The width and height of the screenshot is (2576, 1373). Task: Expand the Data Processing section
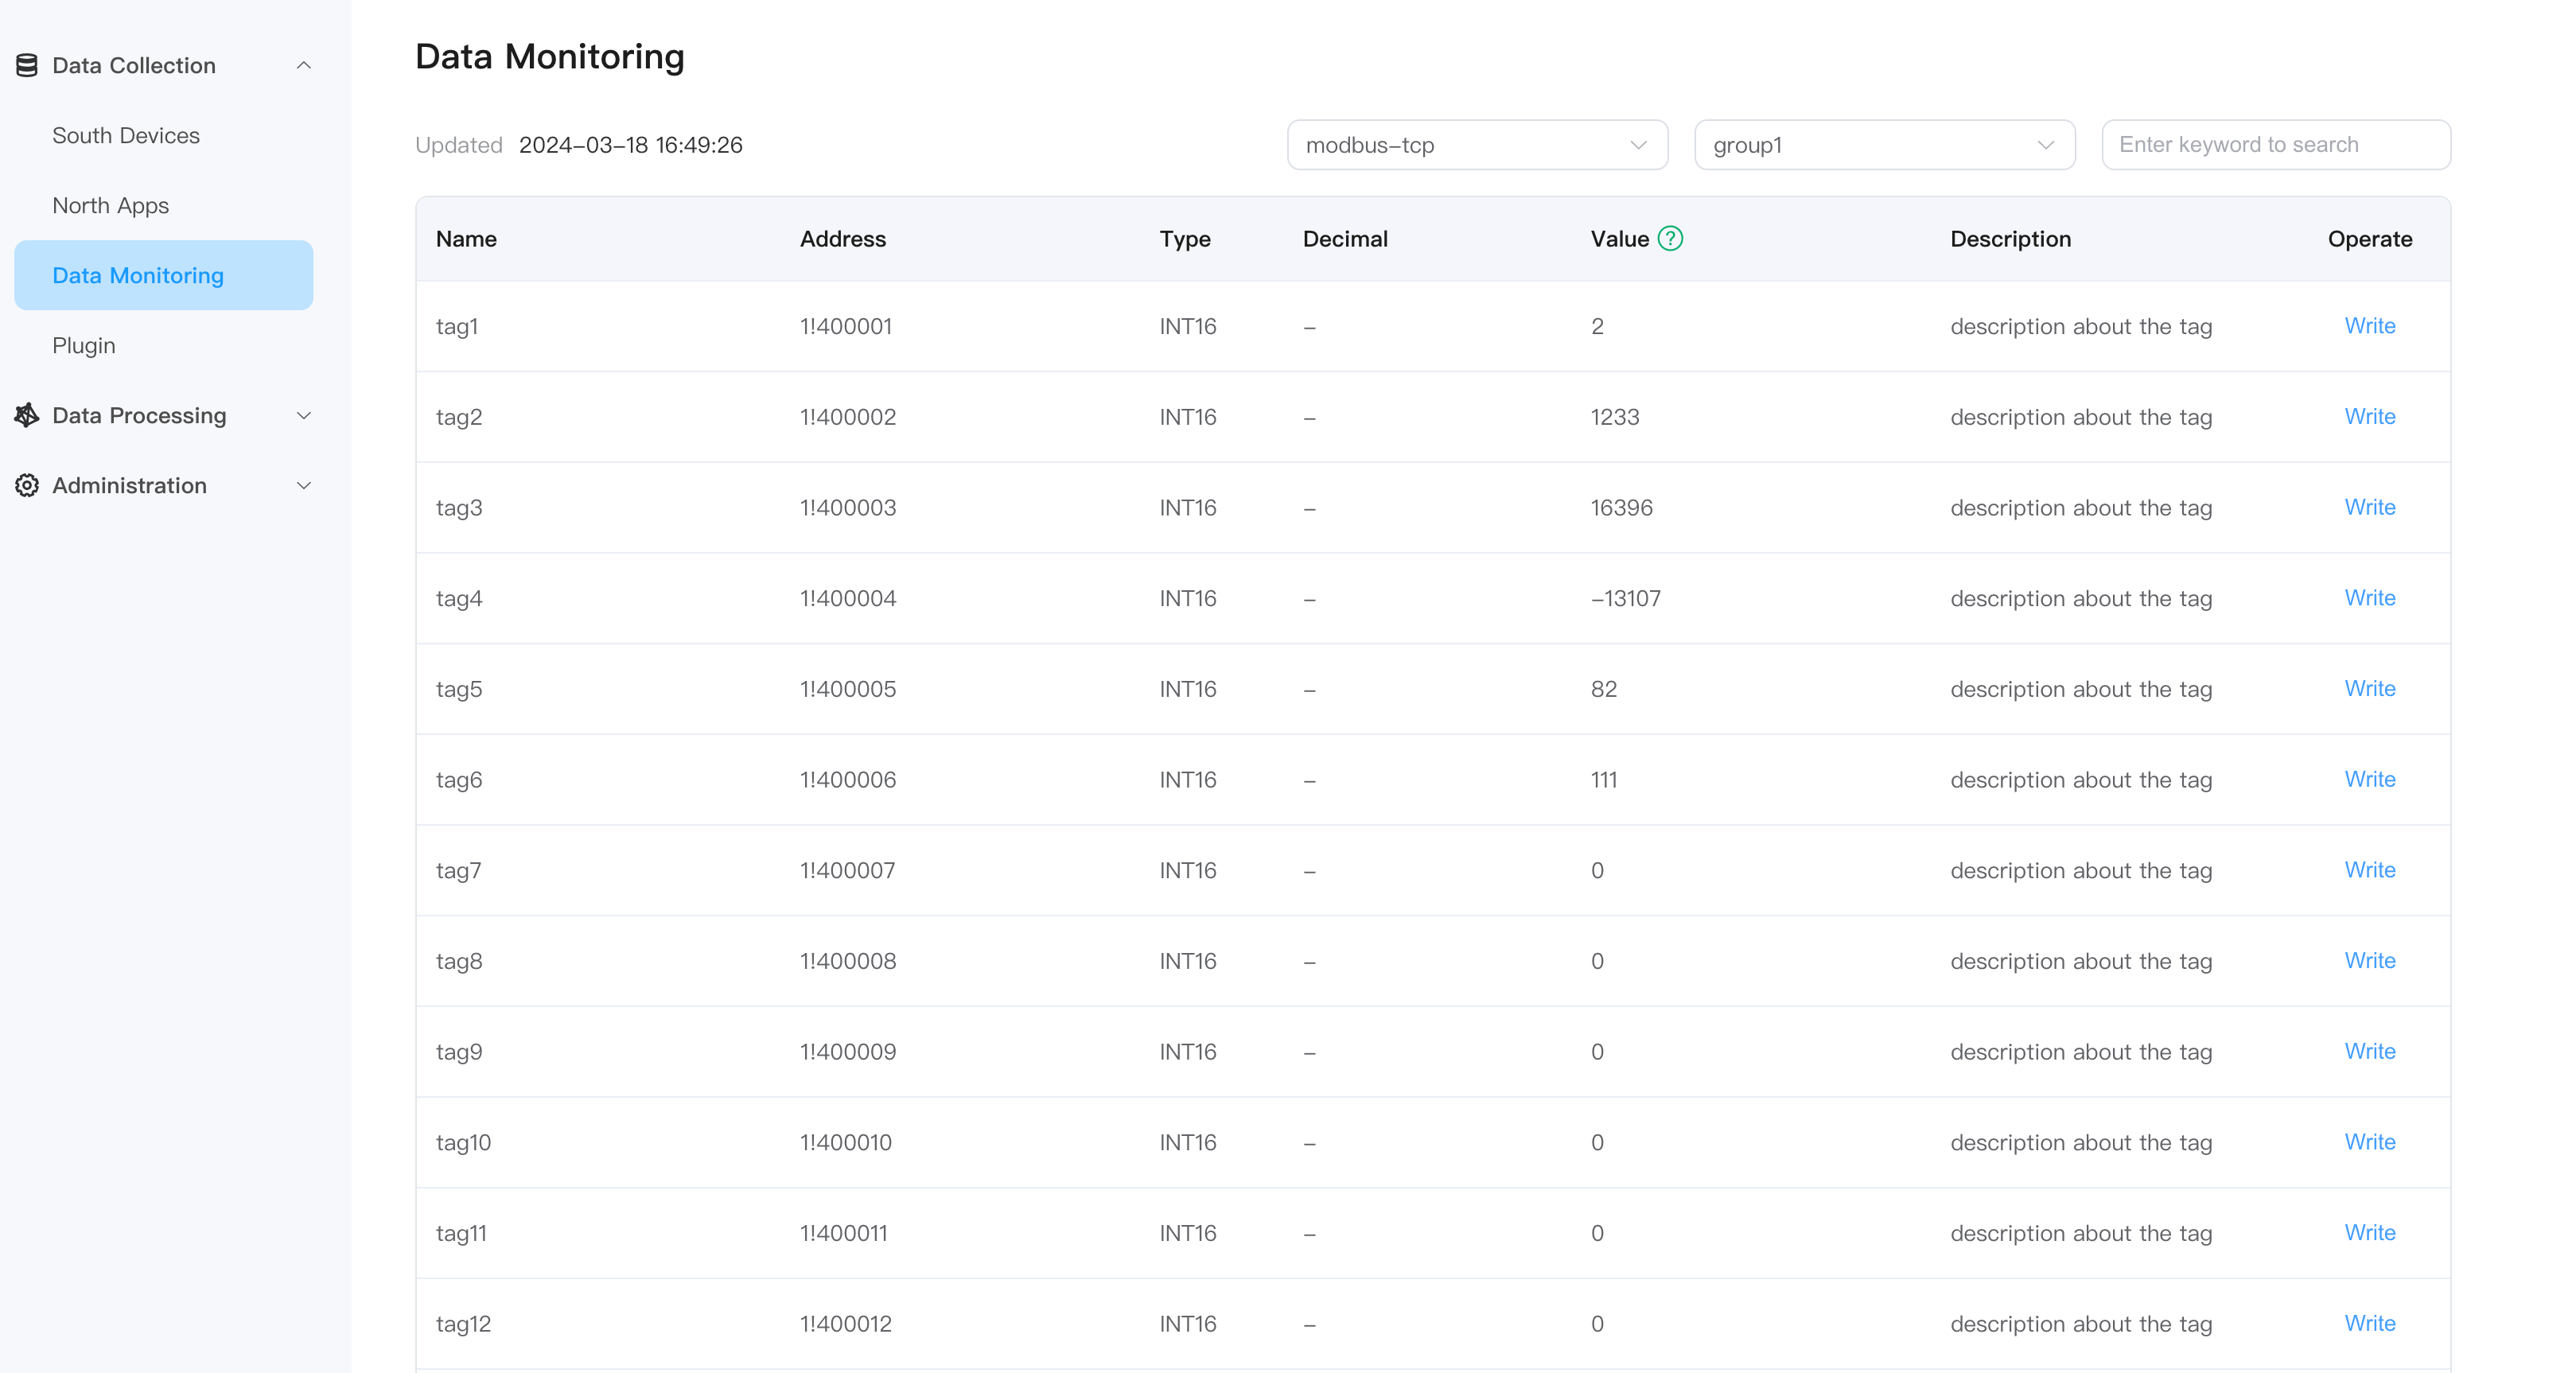click(x=304, y=415)
